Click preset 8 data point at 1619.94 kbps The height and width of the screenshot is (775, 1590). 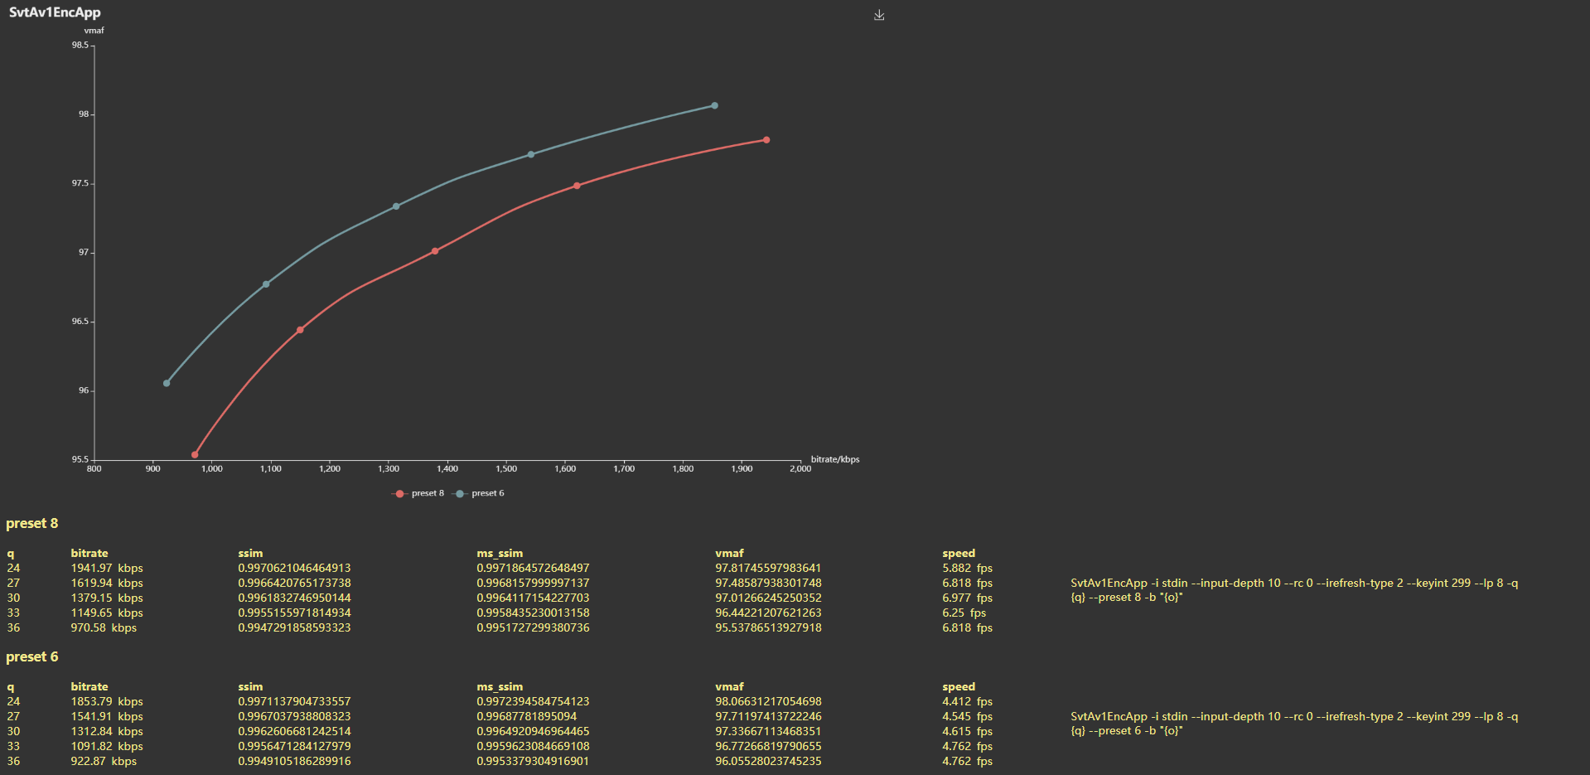coord(577,186)
